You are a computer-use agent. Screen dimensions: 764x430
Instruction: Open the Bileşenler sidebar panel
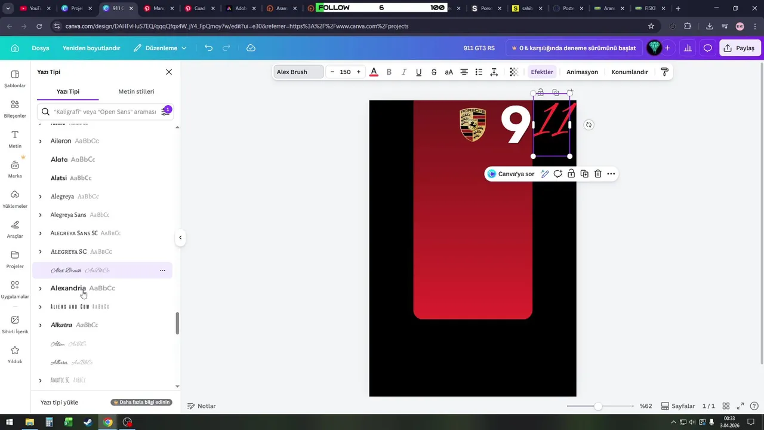point(15,109)
